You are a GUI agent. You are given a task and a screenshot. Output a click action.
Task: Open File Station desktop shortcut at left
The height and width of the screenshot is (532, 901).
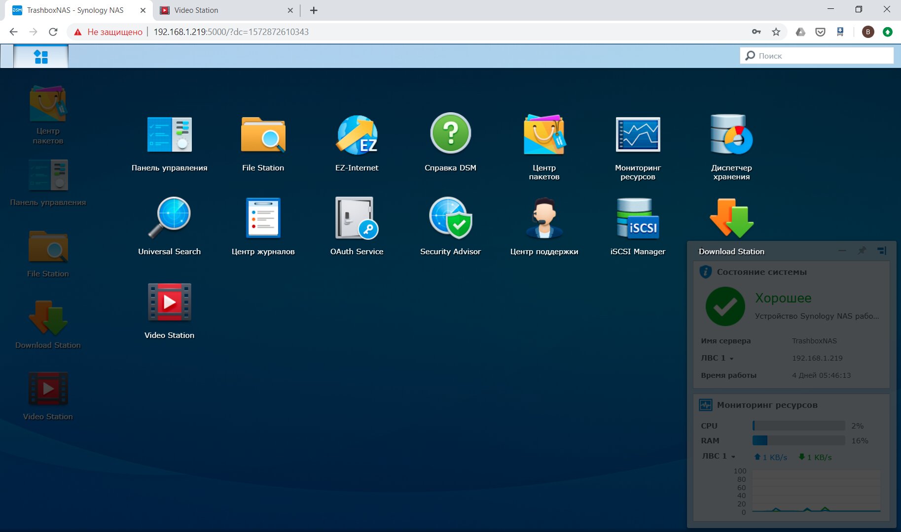pyautogui.click(x=48, y=246)
